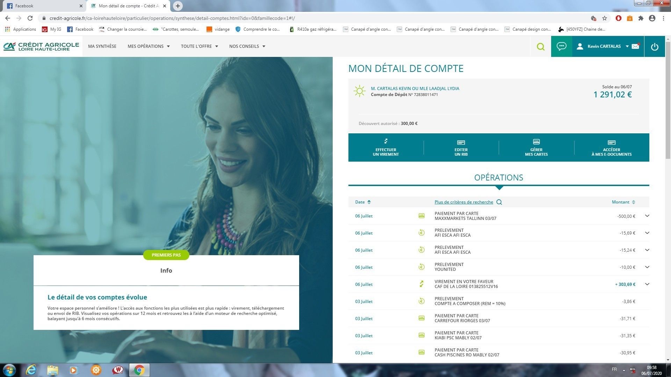Bookmark this page with star icon
Image resolution: width=671 pixels, height=377 pixels.
tap(605, 18)
